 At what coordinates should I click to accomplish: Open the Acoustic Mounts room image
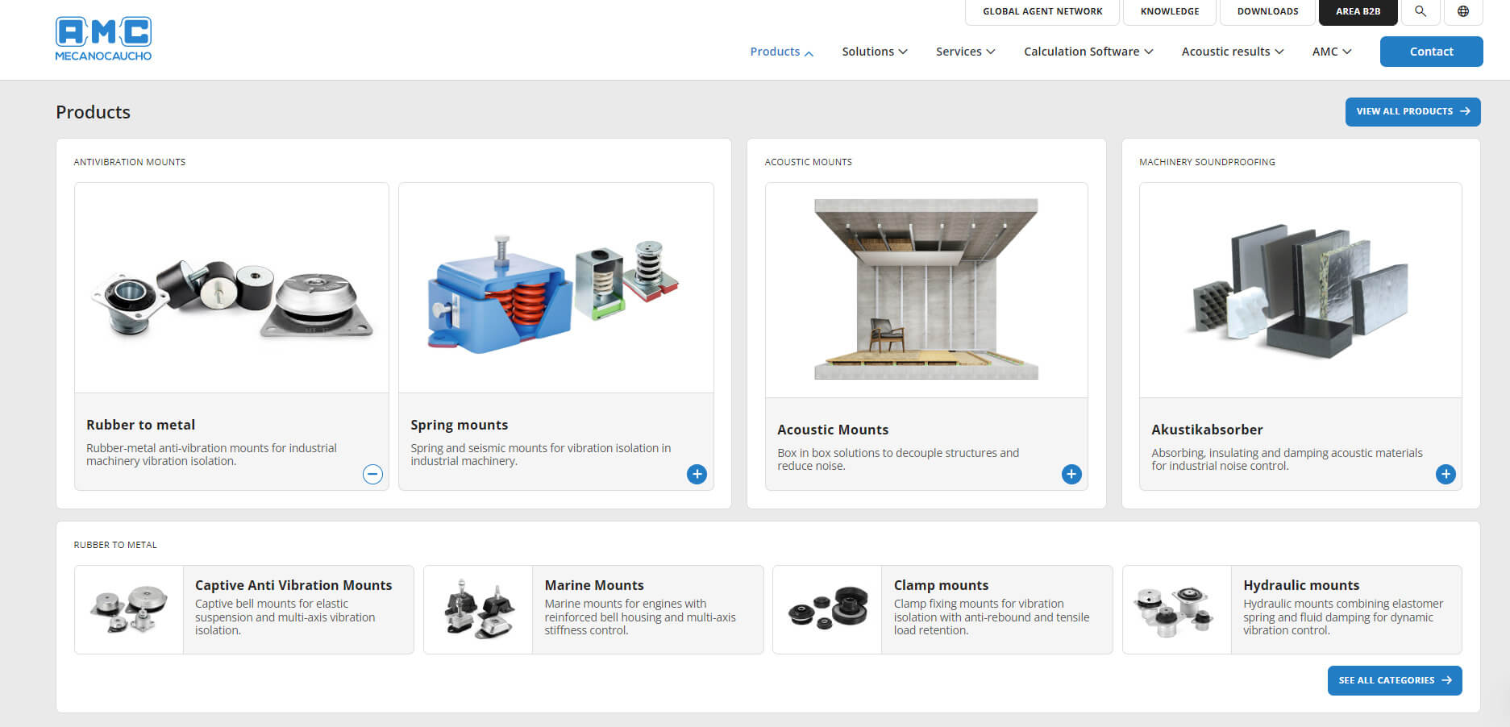tap(926, 290)
